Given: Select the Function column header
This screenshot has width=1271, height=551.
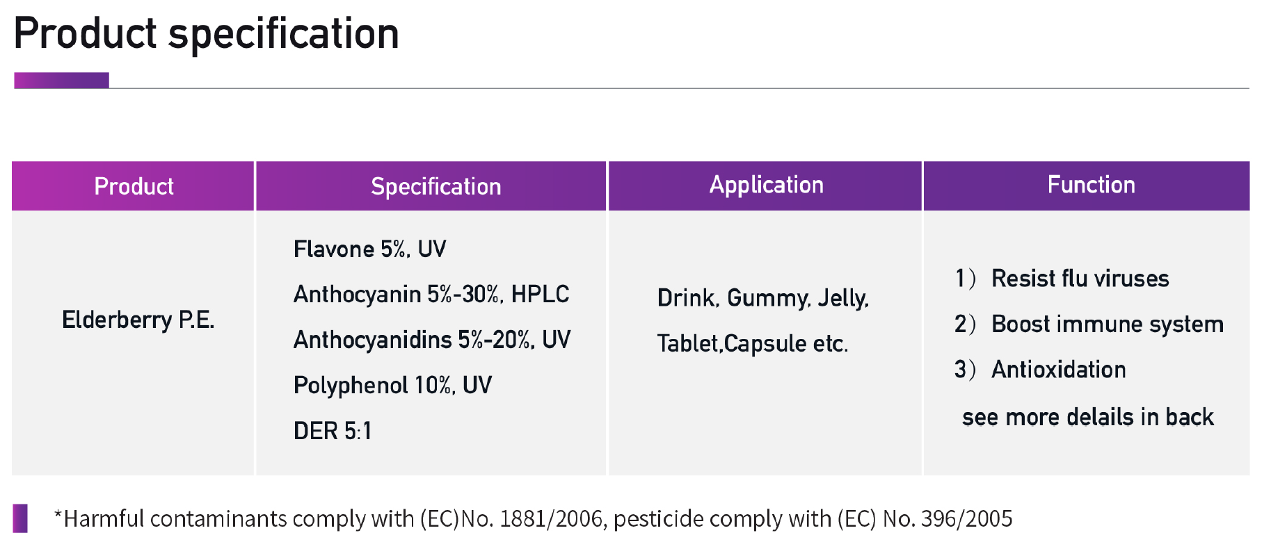Looking at the screenshot, I should point(1087,186).
